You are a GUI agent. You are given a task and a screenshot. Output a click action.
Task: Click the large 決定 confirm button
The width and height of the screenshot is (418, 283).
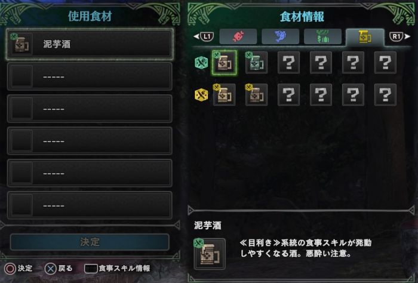click(90, 242)
